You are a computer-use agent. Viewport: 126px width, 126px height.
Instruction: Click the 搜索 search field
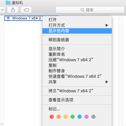pyautogui.click(x=90, y=10)
